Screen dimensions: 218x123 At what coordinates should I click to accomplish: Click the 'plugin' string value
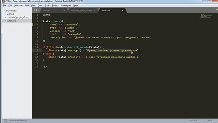[69, 28]
